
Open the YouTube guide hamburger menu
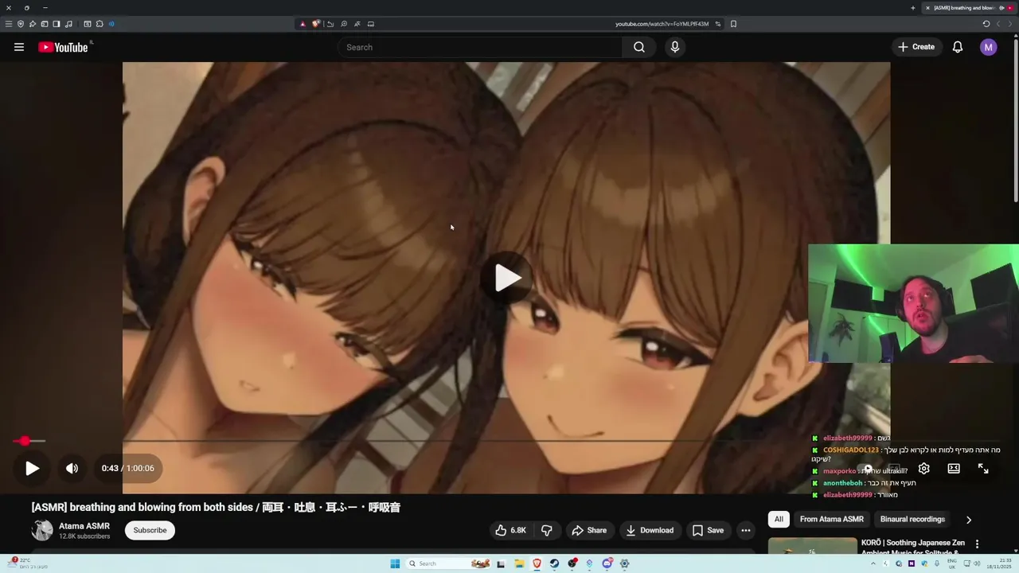pyautogui.click(x=19, y=47)
